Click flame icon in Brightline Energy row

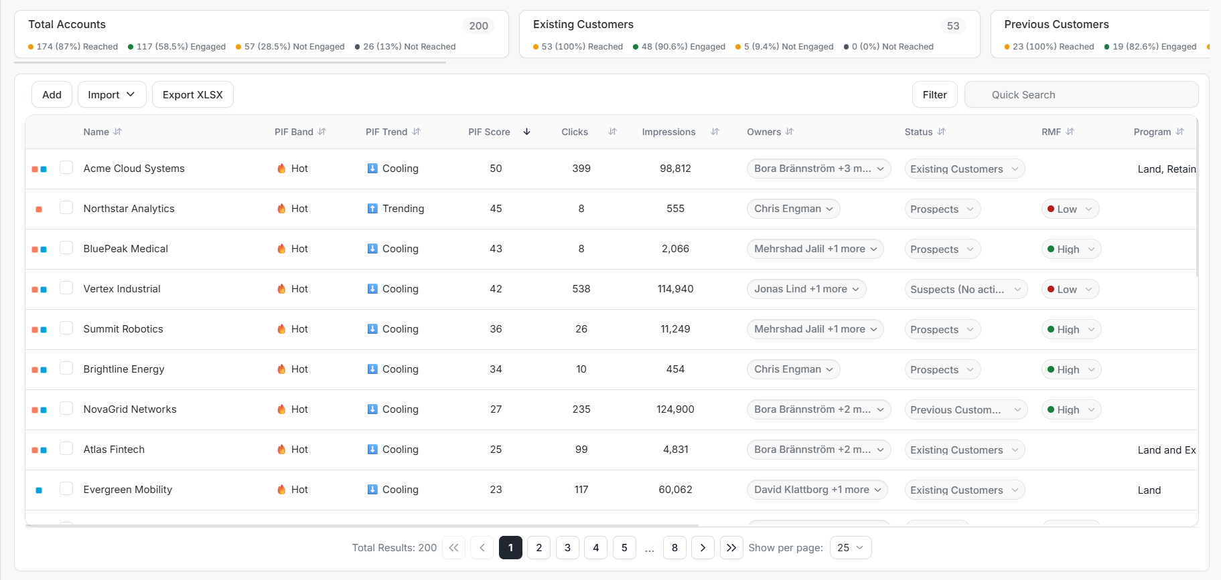coord(281,369)
